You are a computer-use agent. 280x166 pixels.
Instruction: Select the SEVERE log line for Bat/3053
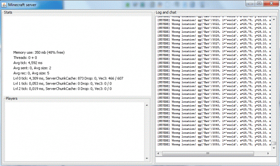click(214, 144)
